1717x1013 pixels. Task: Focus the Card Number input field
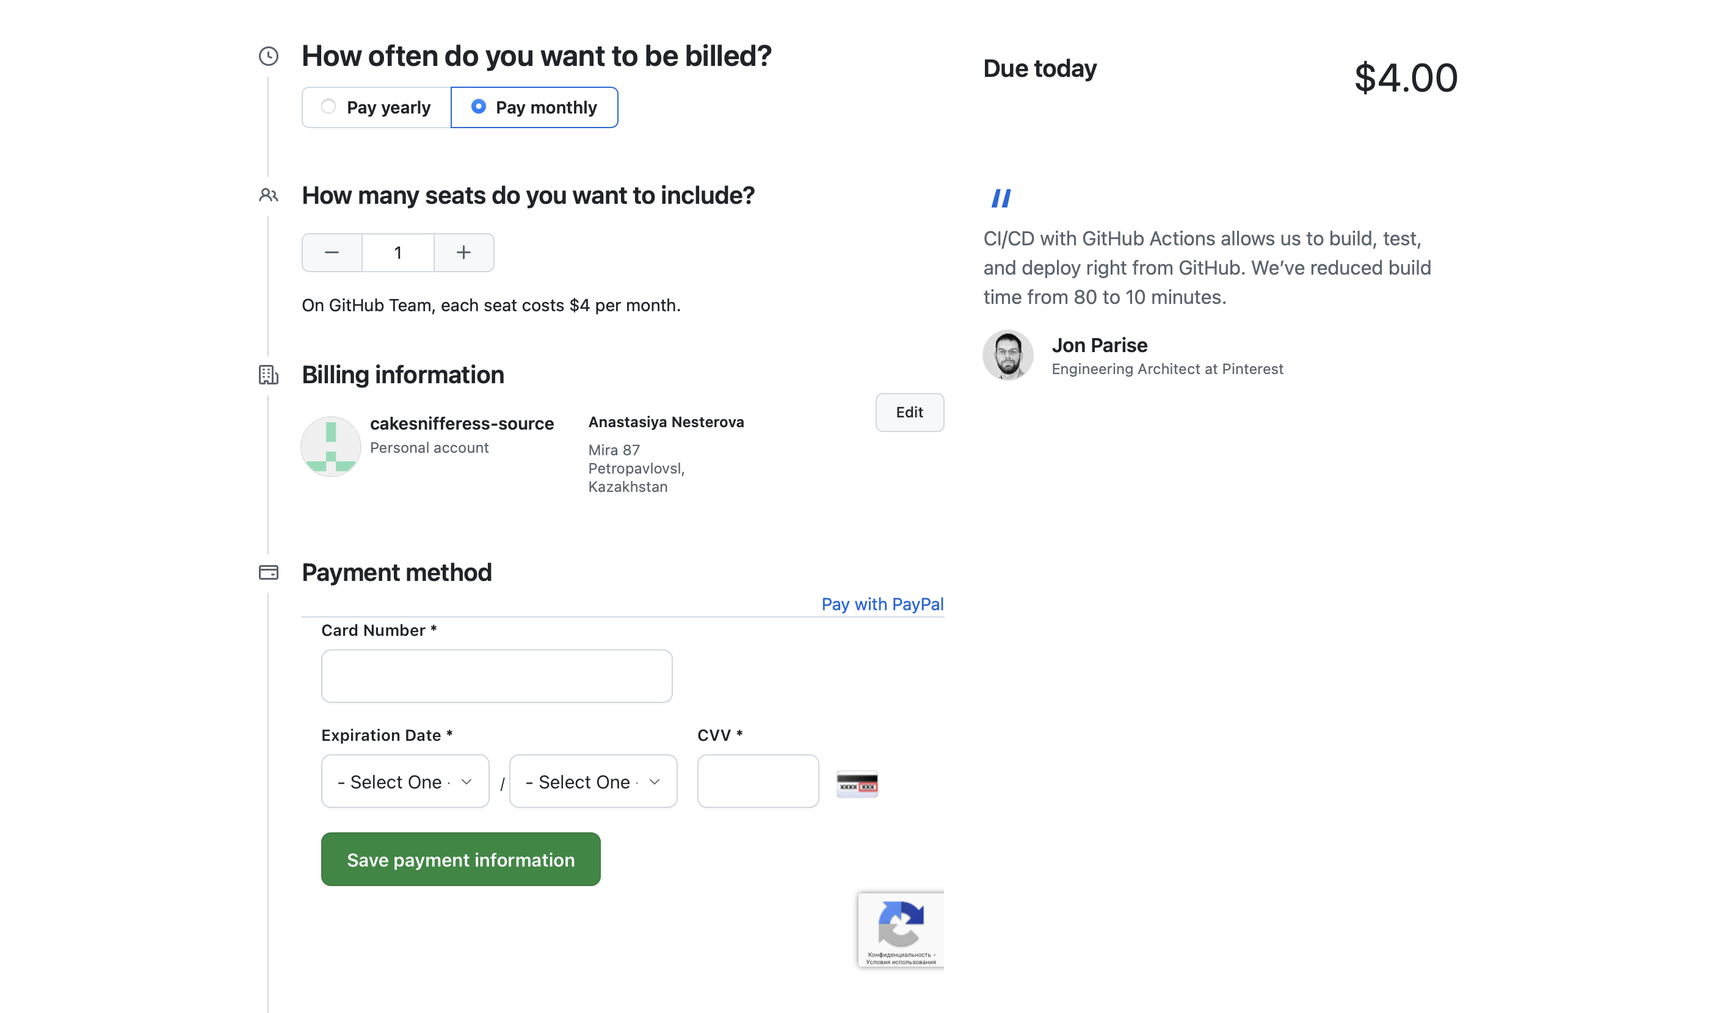click(x=496, y=676)
